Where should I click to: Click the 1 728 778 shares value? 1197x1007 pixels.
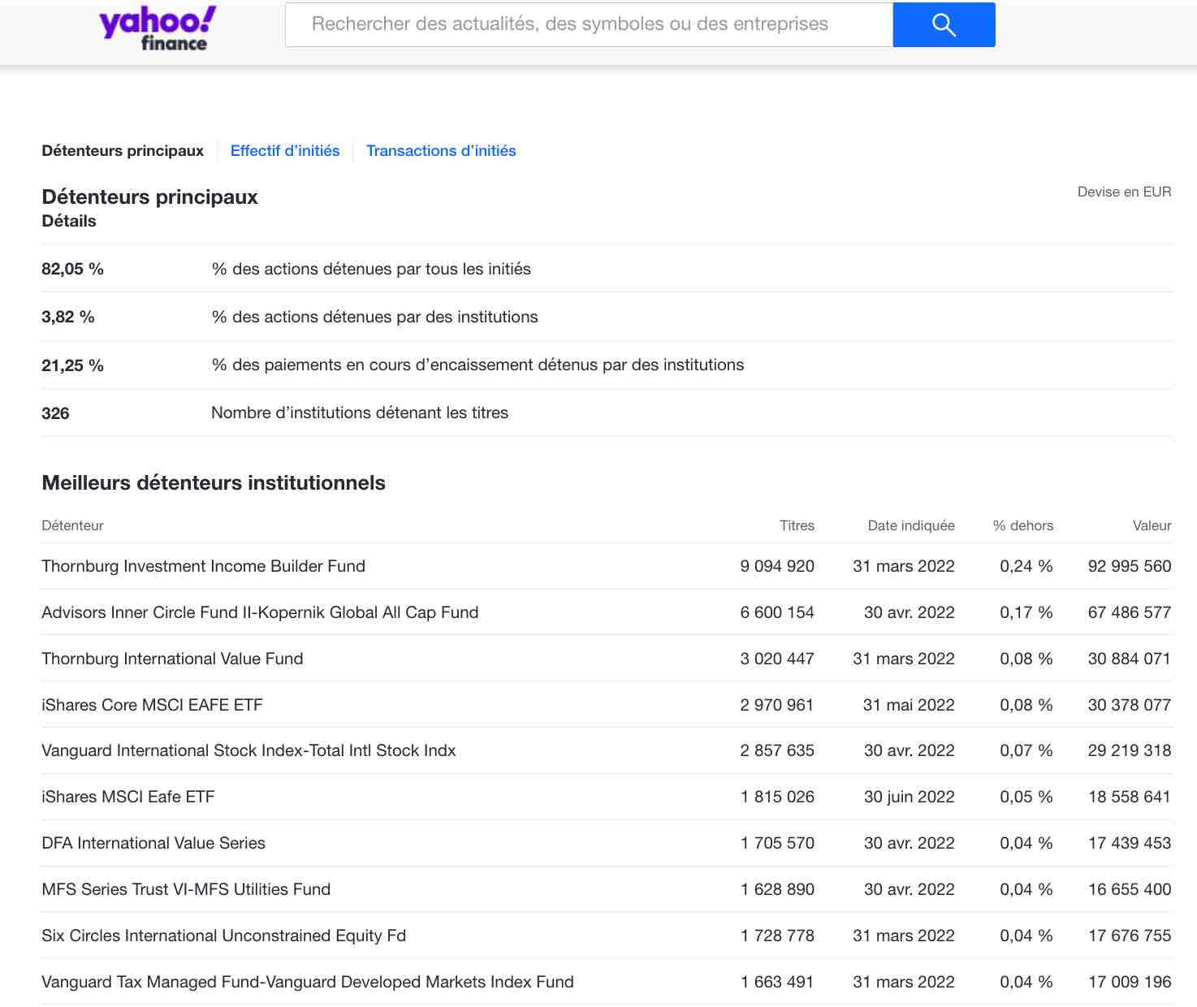(x=777, y=936)
